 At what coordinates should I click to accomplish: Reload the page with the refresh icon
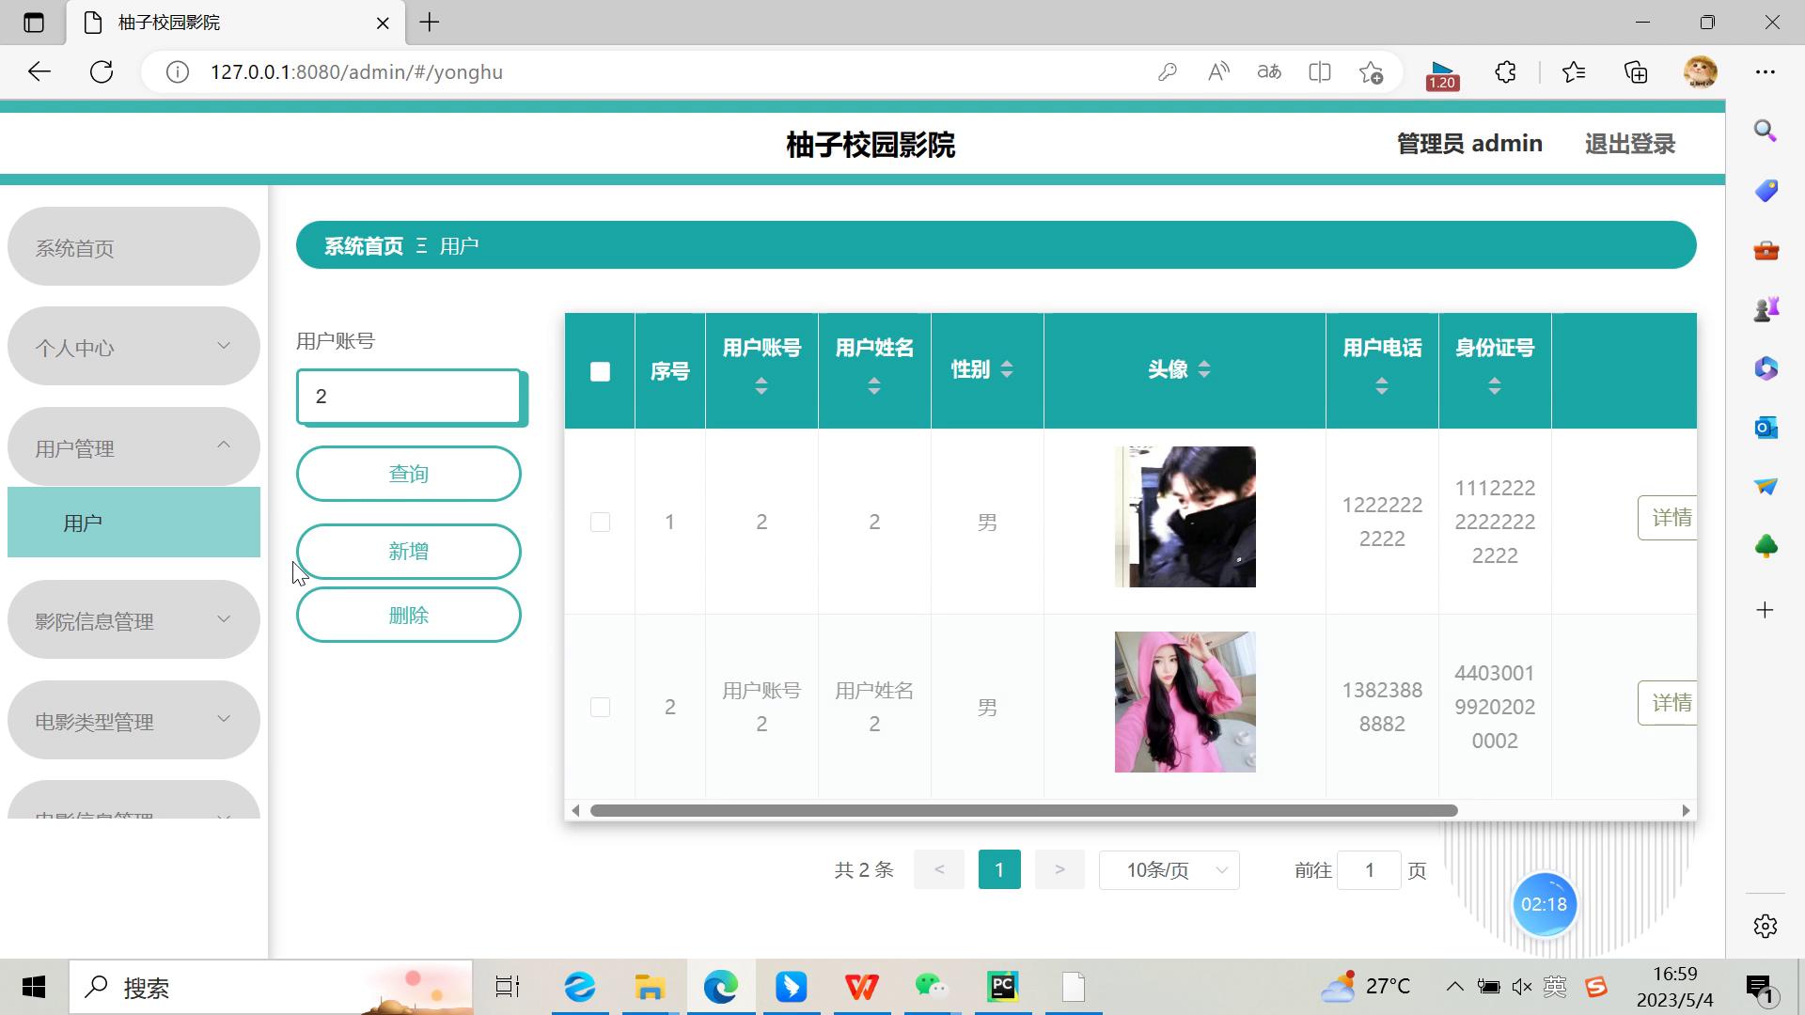pyautogui.click(x=102, y=72)
